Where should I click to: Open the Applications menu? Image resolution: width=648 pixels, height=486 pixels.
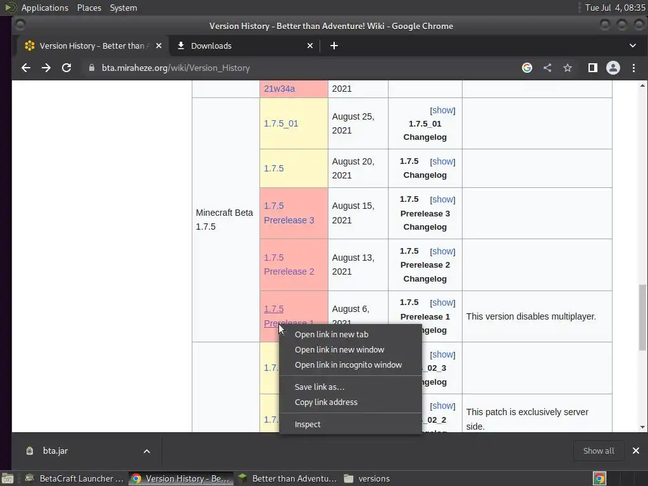[45, 8]
